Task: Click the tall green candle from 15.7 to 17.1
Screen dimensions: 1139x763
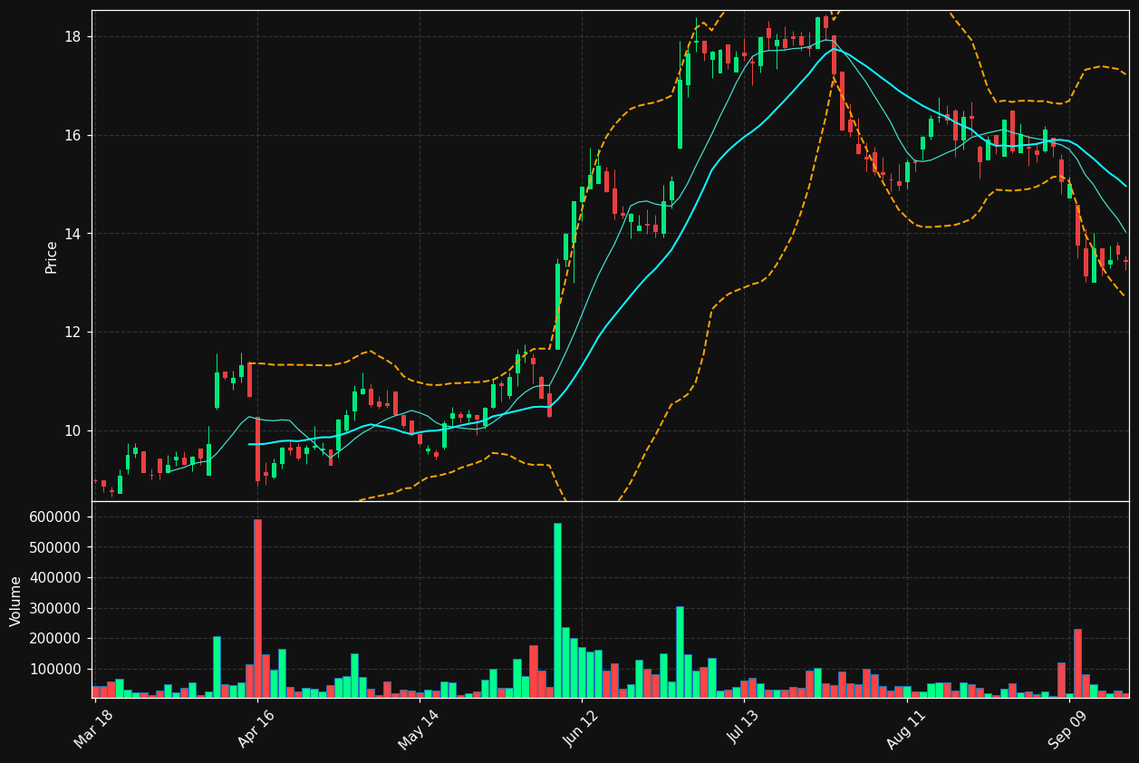Action: pyautogui.click(x=680, y=114)
